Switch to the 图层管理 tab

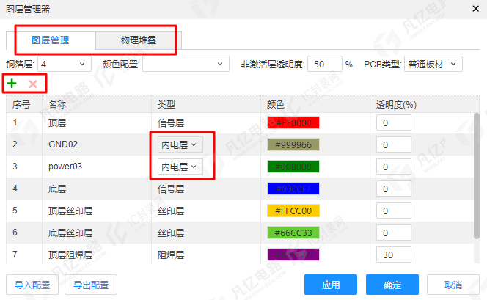[51, 40]
